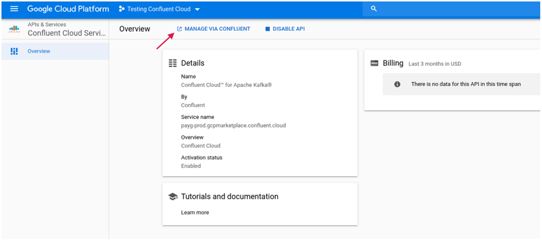Click Manage via Confluent button
This screenshot has height=241, width=542.
click(213, 29)
